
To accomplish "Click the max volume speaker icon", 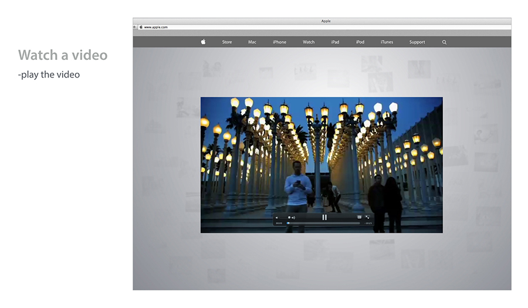I will coord(293,218).
